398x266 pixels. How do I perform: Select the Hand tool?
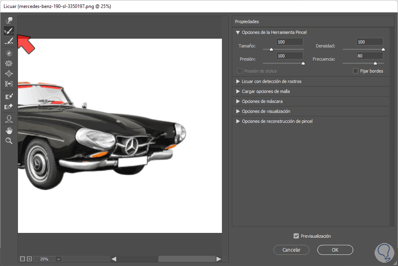click(9, 130)
